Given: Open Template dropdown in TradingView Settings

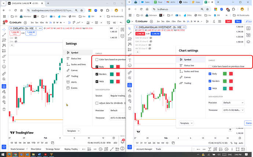Looking at the screenshot, I should pyautogui.click(x=73, y=131).
